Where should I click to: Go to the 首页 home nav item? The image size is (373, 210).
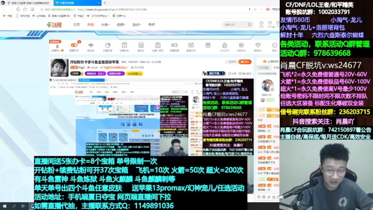pos(76,25)
